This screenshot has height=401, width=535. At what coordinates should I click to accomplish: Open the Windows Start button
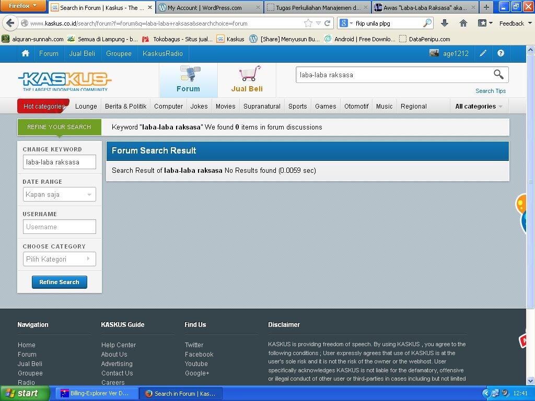pos(25,393)
